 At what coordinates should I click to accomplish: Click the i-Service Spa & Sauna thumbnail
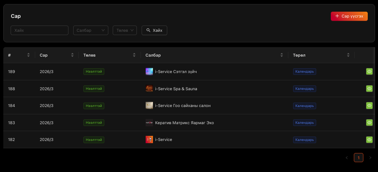click(149, 88)
